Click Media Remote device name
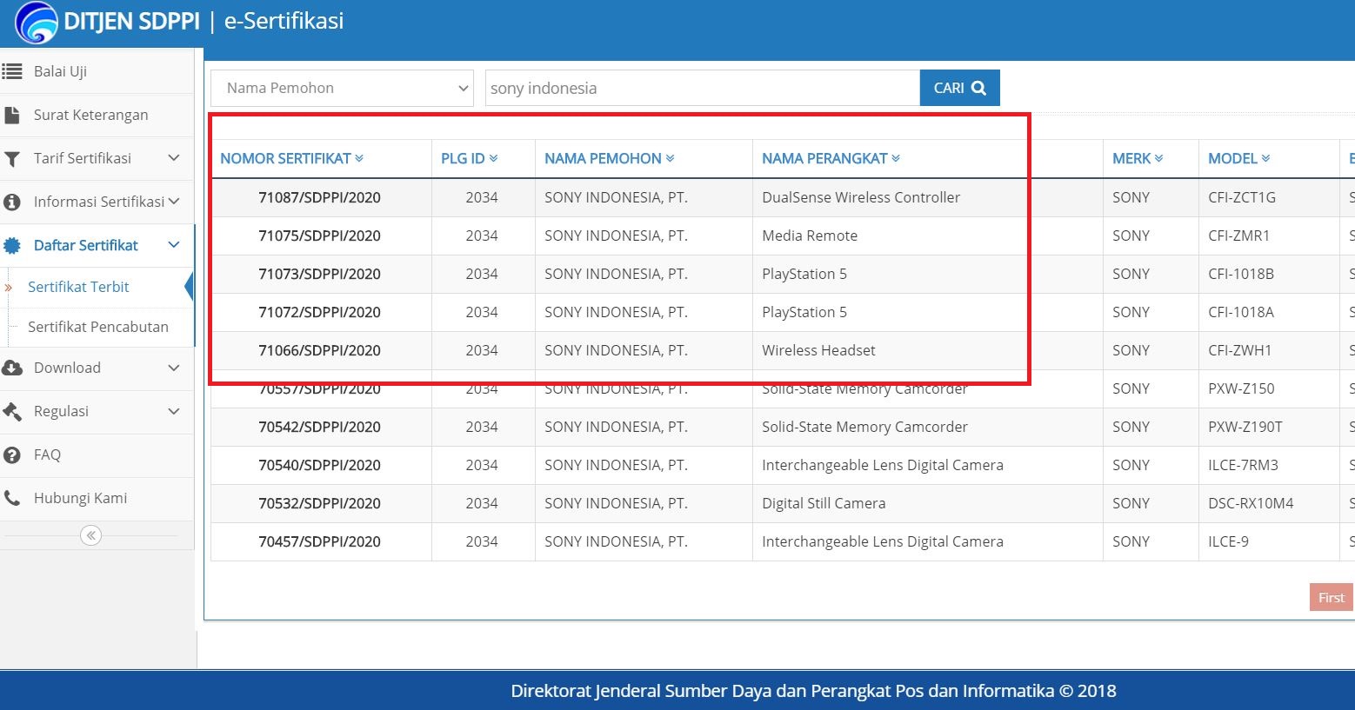This screenshot has height=710, width=1355. pos(810,236)
